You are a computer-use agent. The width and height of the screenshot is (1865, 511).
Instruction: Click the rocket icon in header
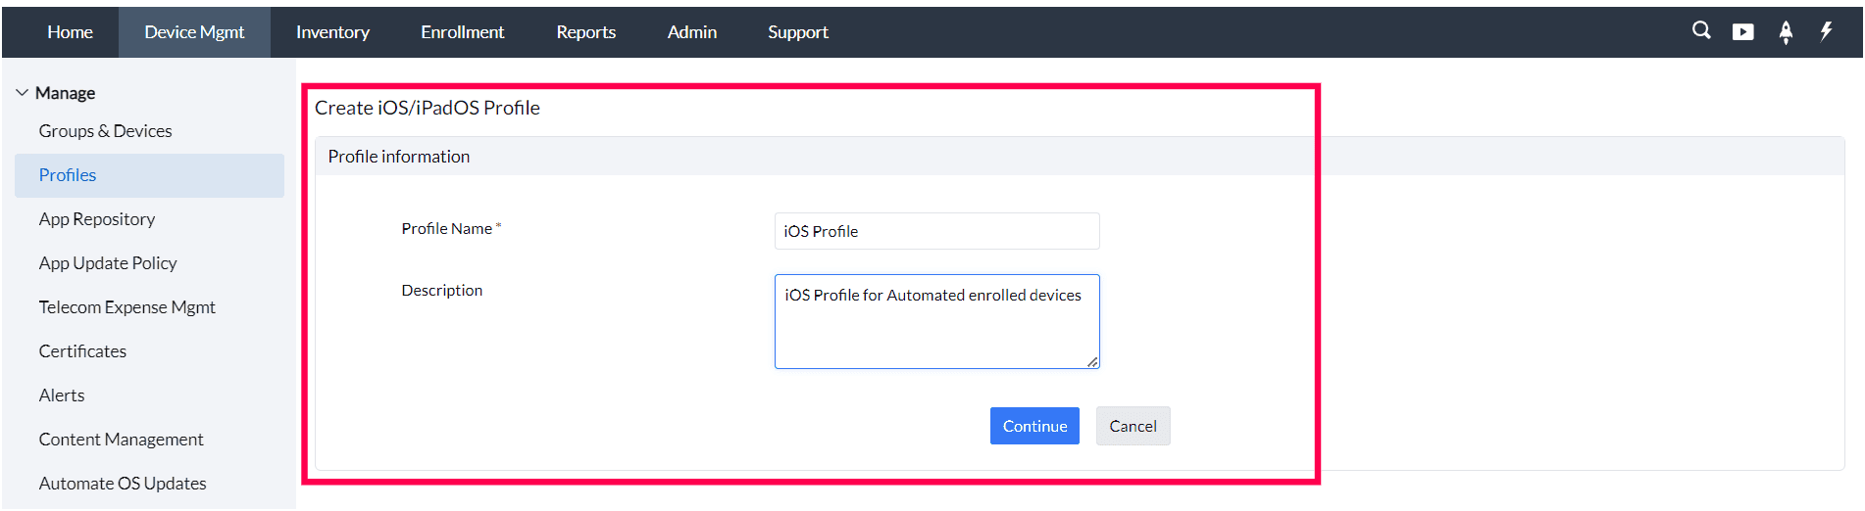coord(1786,32)
